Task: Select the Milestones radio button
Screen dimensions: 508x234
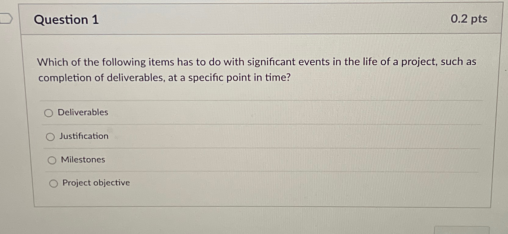Action: (52, 160)
